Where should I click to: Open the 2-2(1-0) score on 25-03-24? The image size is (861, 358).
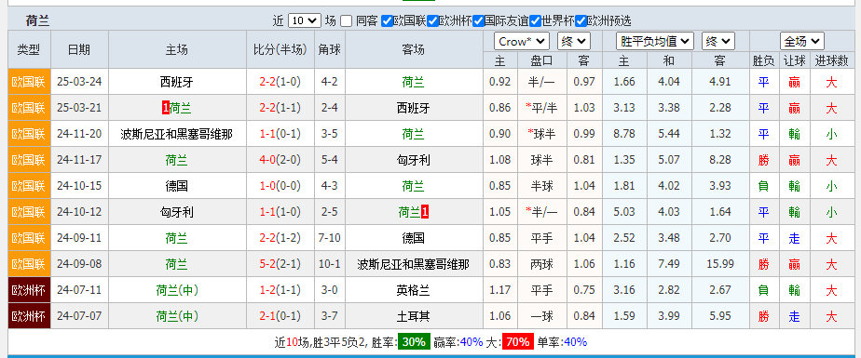click(x=280, y=82)
